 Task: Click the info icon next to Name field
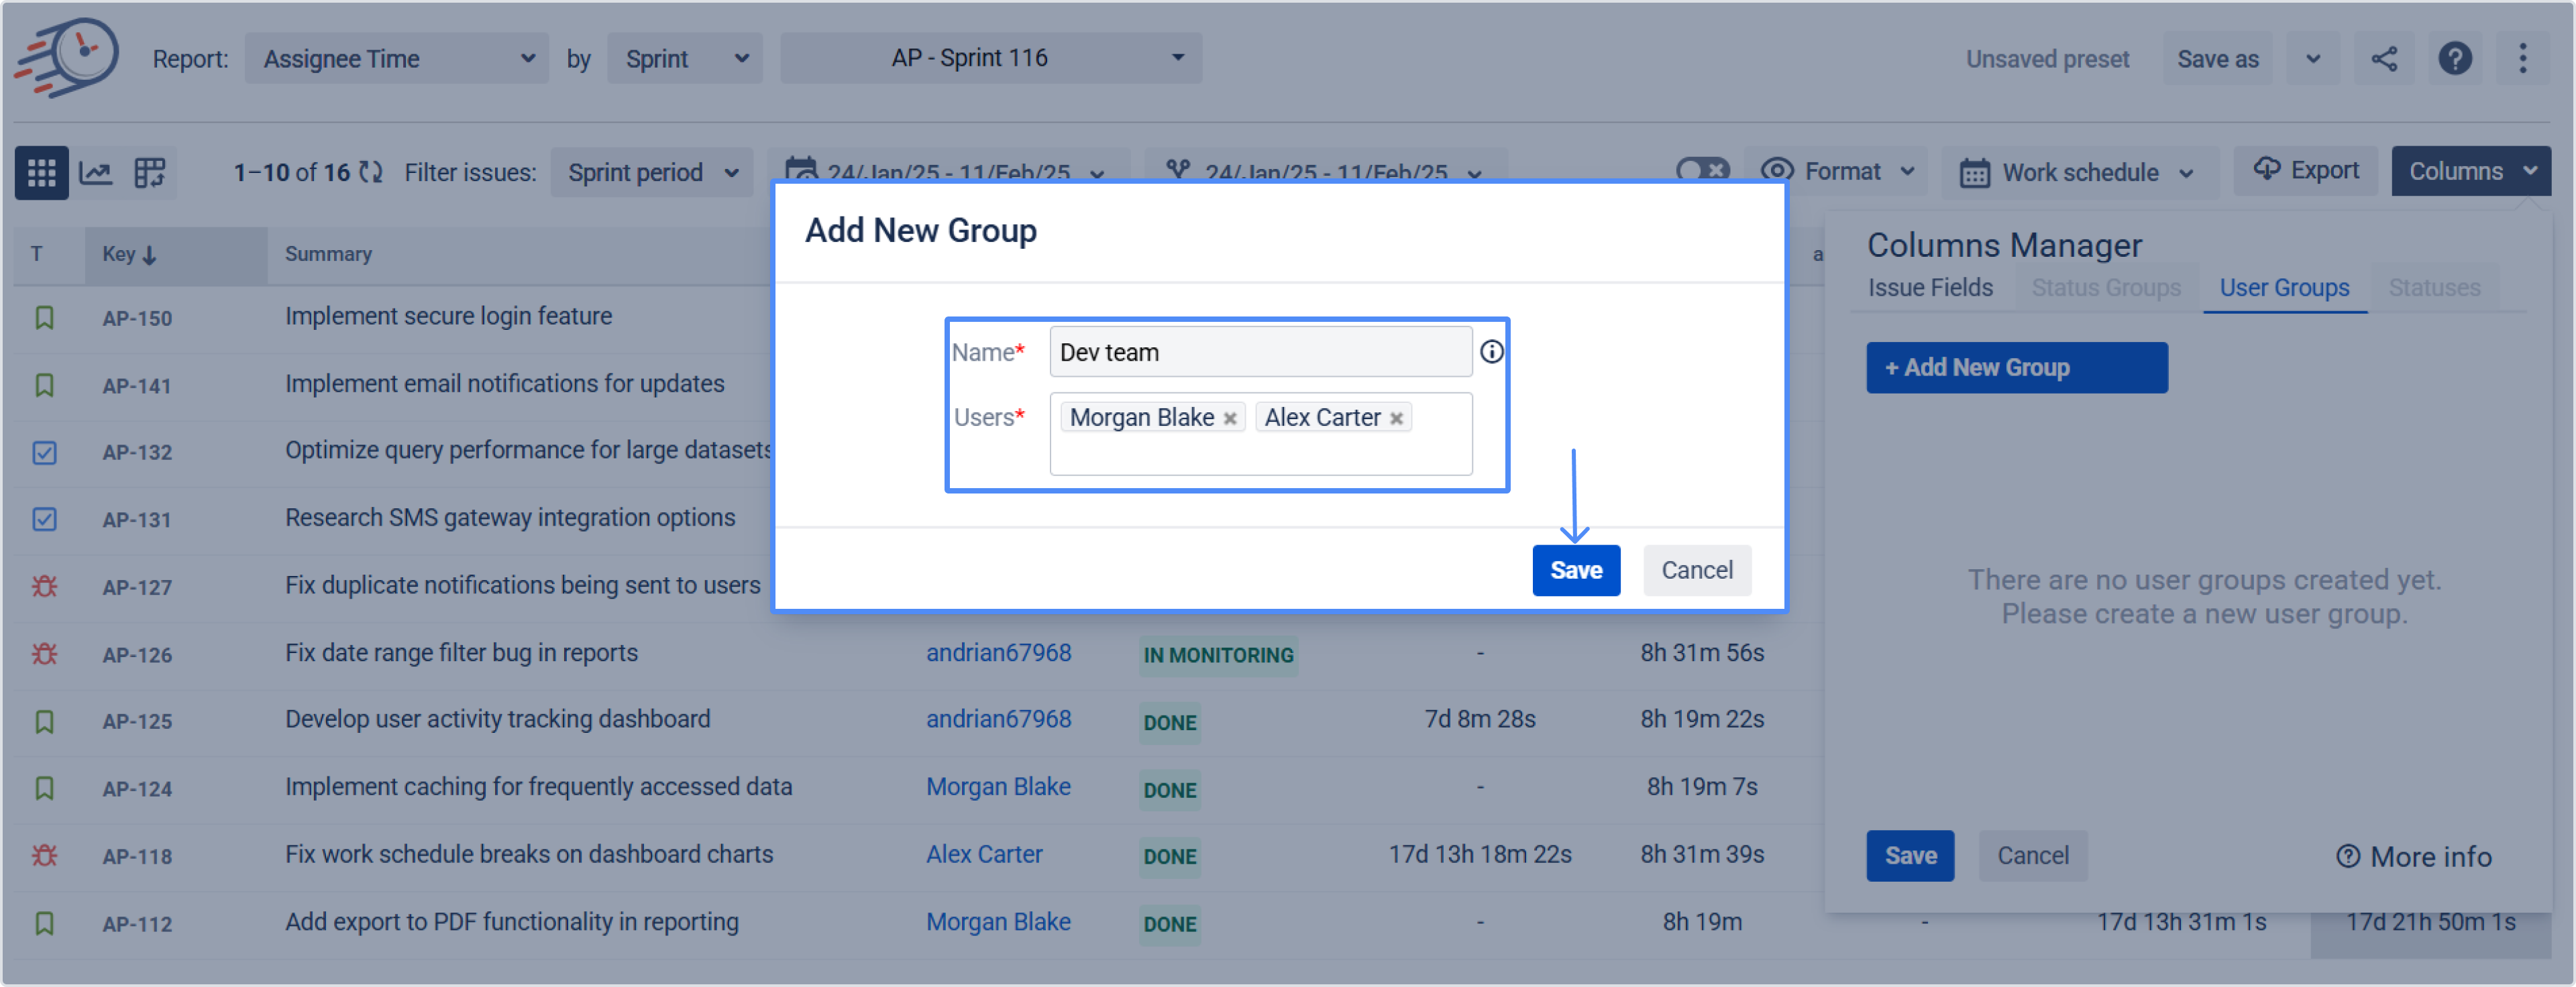pos(1491,352)
